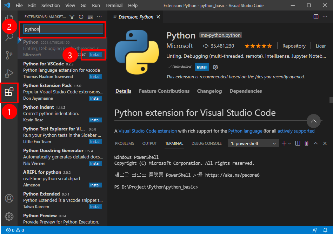Click the Microsoft publisher name
The width and height of the screenshot is (333, 234).
click(x=179, y=46)
